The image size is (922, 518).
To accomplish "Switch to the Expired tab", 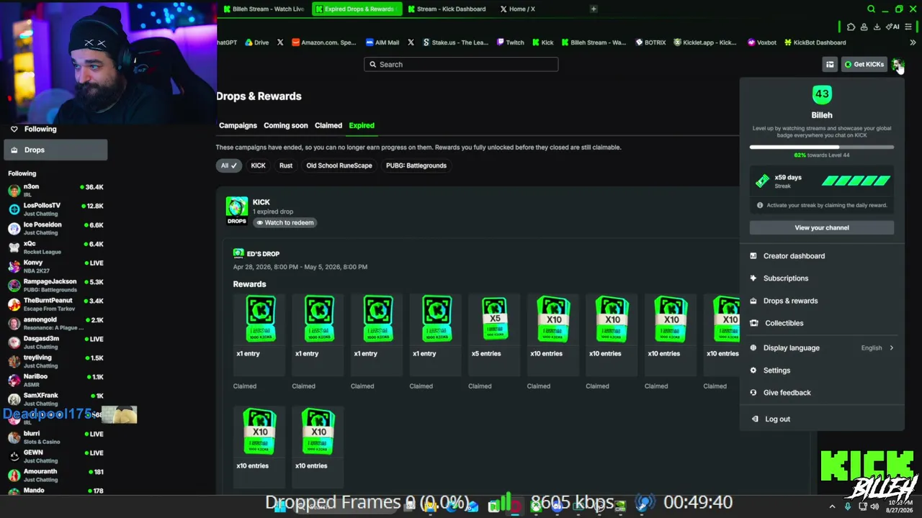I will click(x=362, y=125).
